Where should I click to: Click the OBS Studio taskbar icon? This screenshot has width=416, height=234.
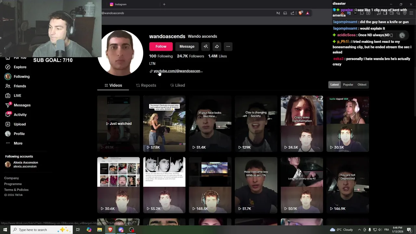[131, 230]
